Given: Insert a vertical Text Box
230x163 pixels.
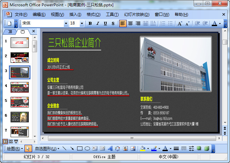Looking at the screenshot, I should point(102,148).
